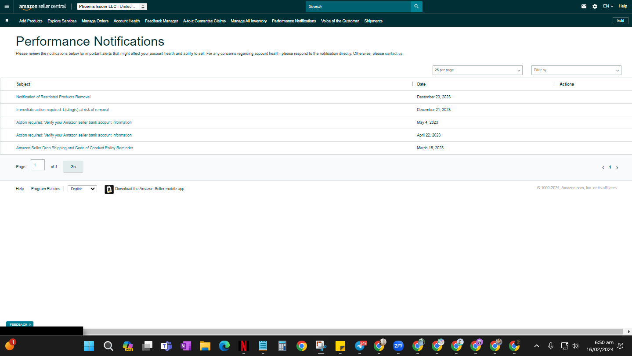Open Copilot preview from the taskbar
632x356 pixels.
127,346
